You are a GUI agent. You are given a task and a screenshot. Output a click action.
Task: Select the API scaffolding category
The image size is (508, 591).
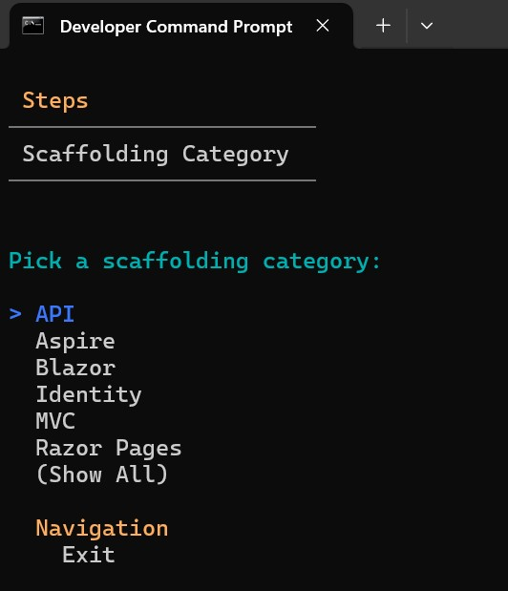click(55, 313)
